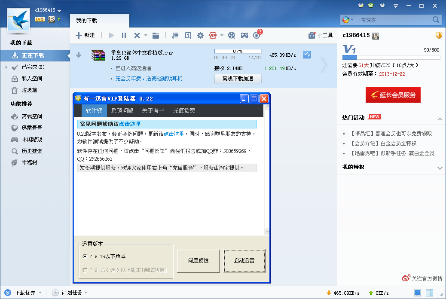Click the sort order toolbar icon
446x299 pixels.
coord(175,35)
